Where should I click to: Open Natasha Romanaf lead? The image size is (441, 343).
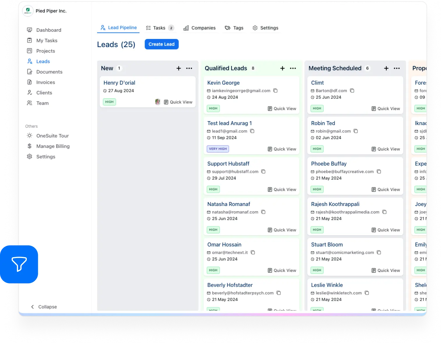229,204
